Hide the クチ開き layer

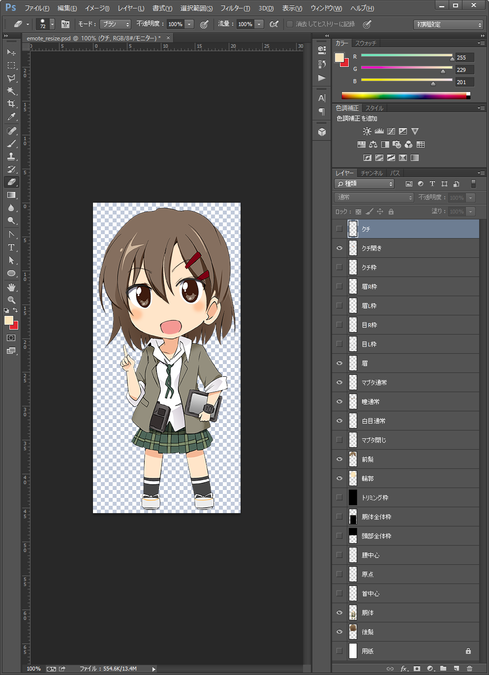coord(339,248)
